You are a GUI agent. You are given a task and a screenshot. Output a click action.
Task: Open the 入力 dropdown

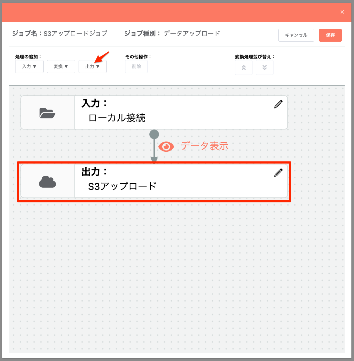[x=29, y=67]
